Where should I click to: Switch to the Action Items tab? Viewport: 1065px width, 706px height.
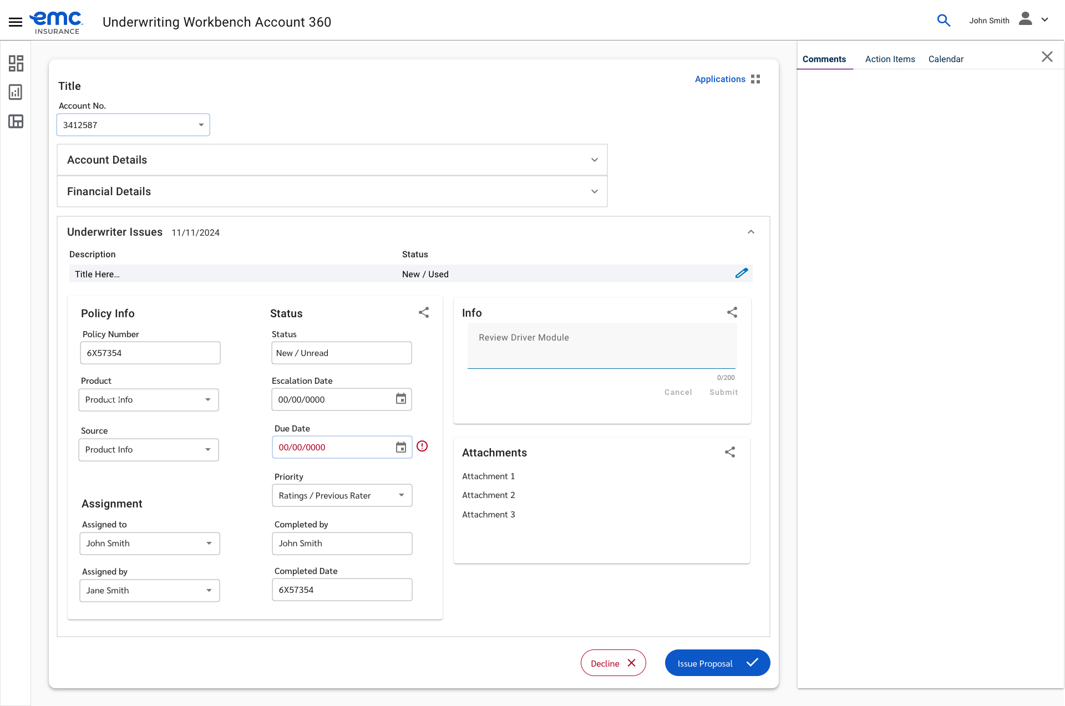click(890, 59)
